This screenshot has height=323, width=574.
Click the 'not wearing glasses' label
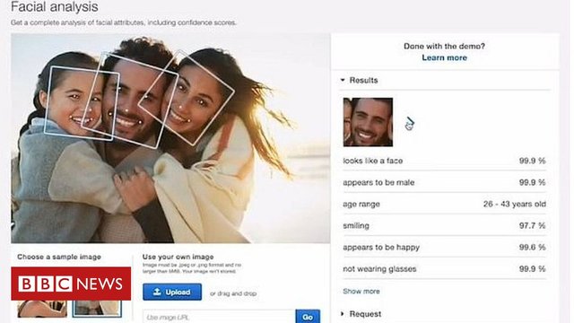[x=379, y=269]
